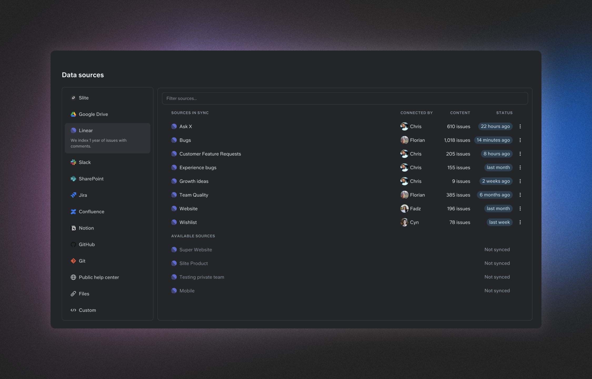This screenshot has height=379, width=592.
Task: Go to SharePoint sources
Action: tap(107, 178)
